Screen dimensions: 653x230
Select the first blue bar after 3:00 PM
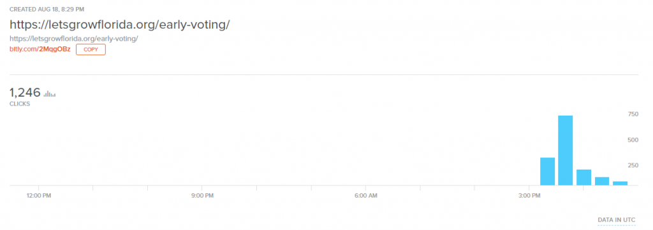tap(547, 172)
